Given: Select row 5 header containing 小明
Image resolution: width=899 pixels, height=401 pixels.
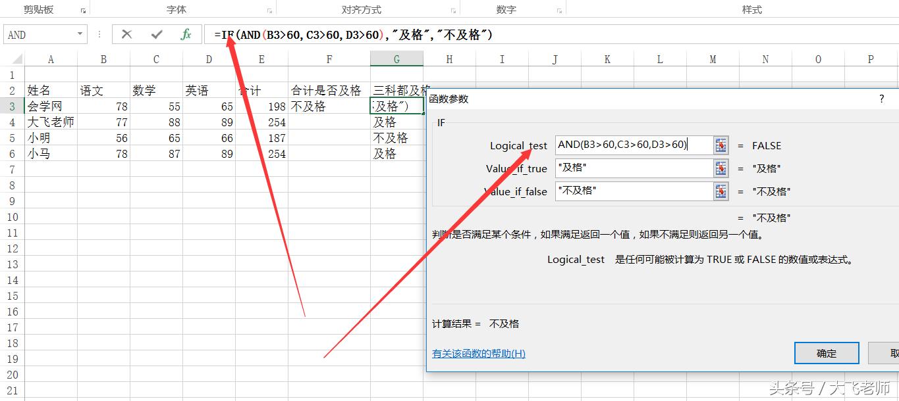Looking at the screenshot, I should [11, 137].
